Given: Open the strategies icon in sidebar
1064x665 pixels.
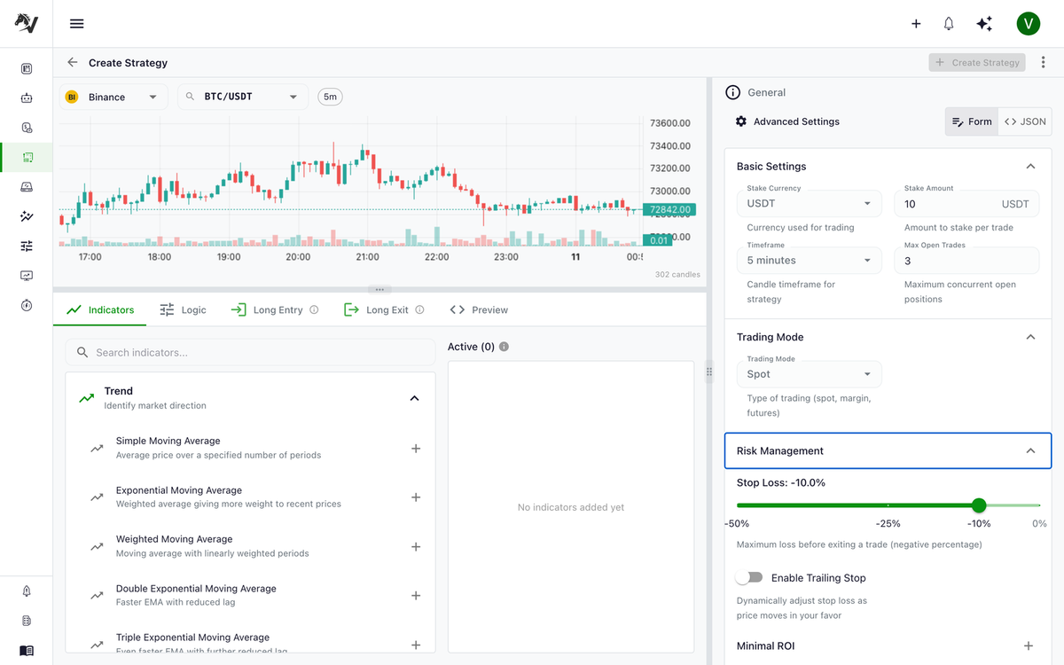Looking at the screenshot, I should (x=27, y=157).
